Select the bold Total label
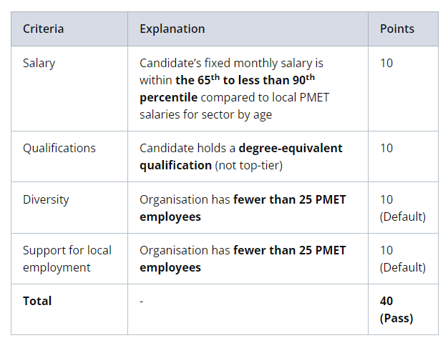Image resolution: width=443 pixels, height=343 pixels. point(37,301)
